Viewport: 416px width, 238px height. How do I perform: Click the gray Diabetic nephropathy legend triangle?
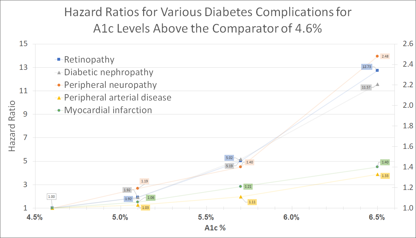pos(59,72)
